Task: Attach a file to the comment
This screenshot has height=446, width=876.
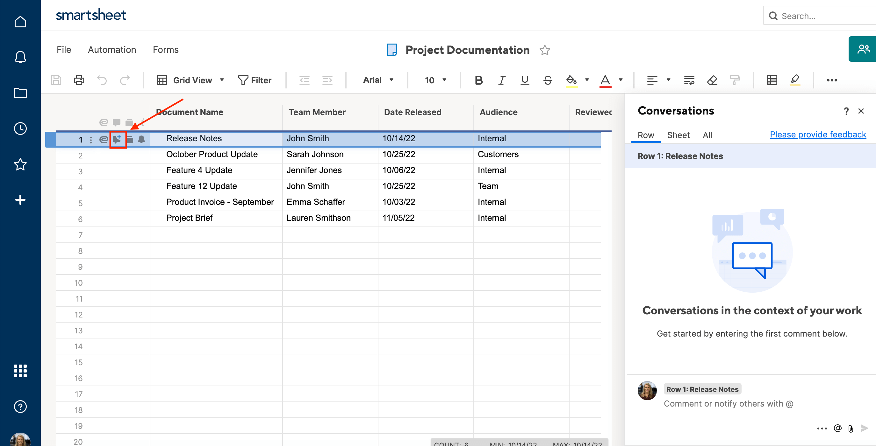Action: (x=851, y=428)
